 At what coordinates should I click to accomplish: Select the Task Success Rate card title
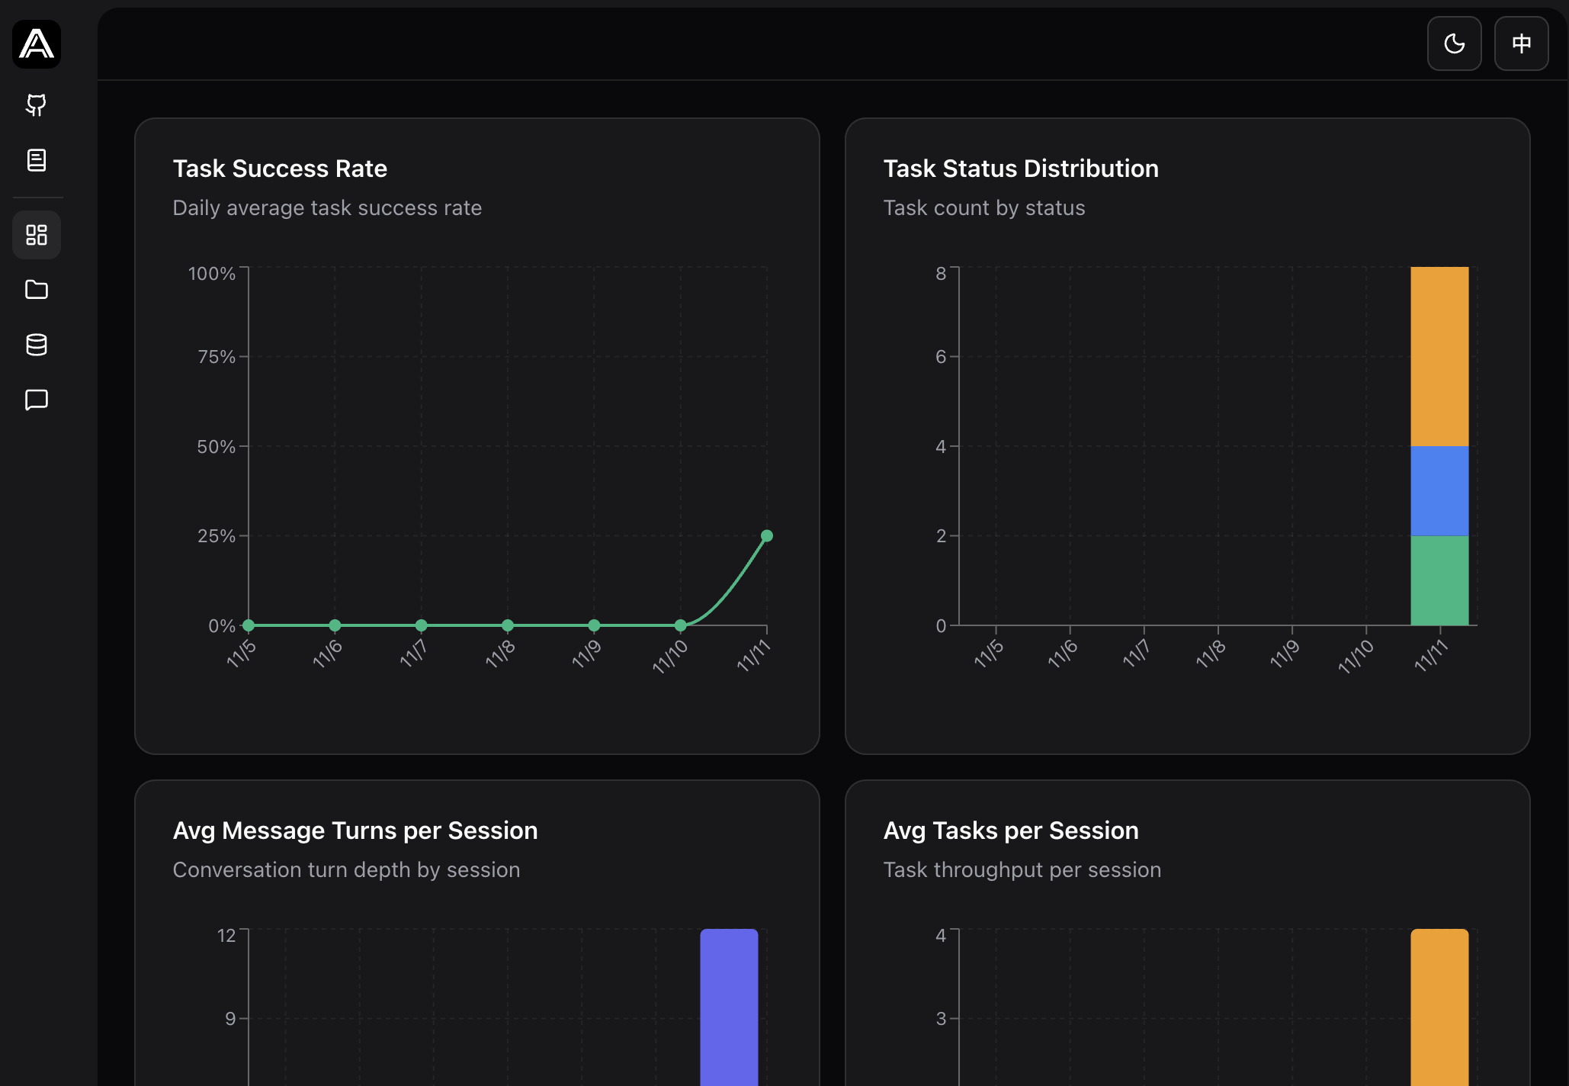coord(280,169)
